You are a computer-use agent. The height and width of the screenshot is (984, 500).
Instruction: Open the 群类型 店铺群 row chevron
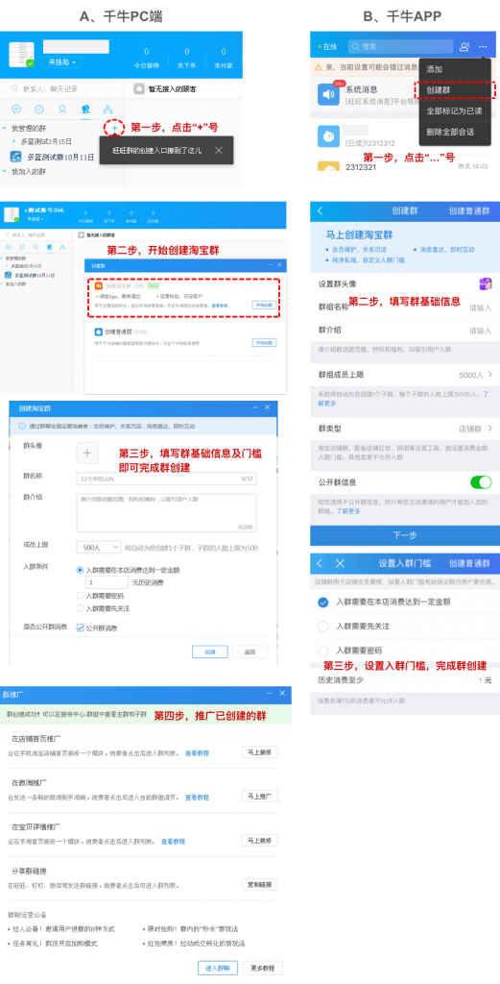[x=489, y=429]
